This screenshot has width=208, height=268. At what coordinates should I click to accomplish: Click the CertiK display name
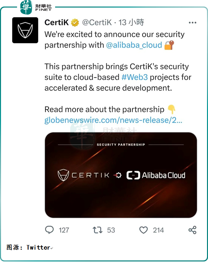[x=56, y=23]
